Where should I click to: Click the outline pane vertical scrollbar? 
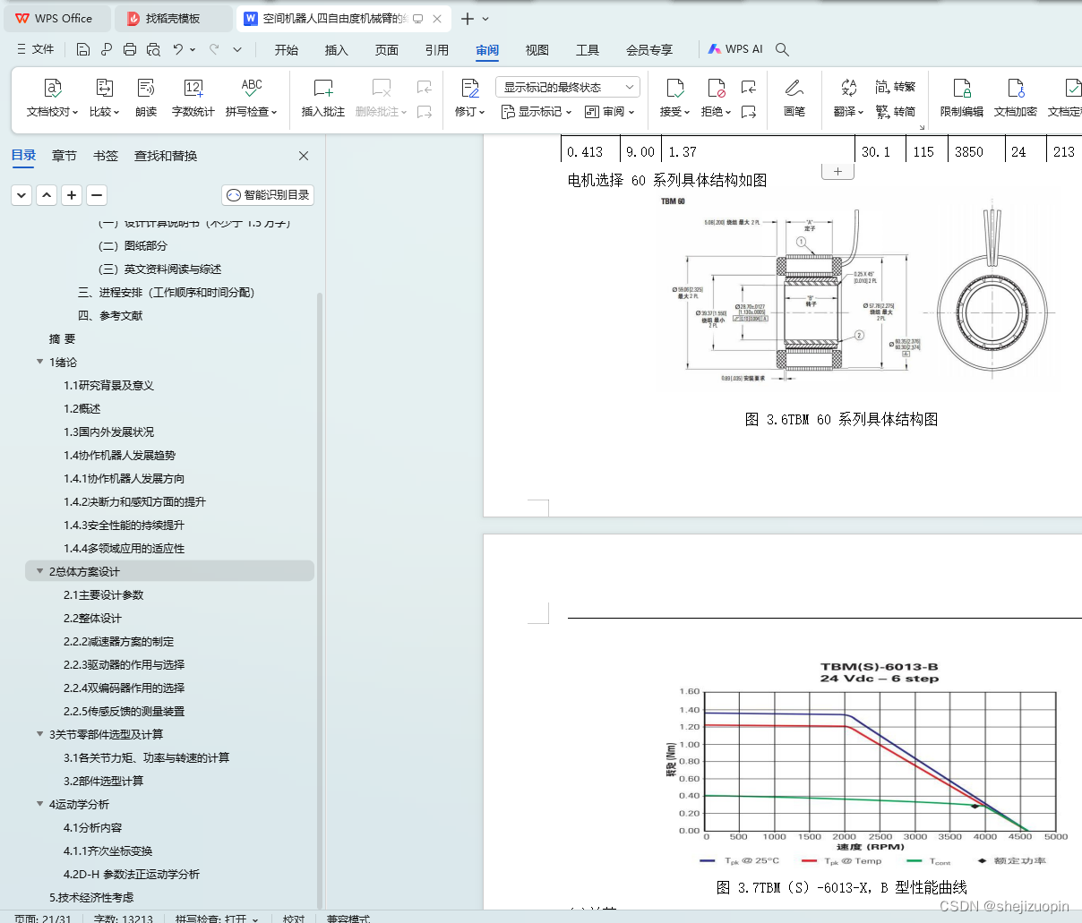tap(320, 600)
